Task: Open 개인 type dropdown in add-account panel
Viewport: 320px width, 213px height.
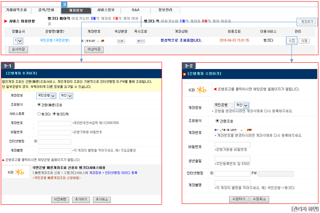Action: [x=66, y=96]
